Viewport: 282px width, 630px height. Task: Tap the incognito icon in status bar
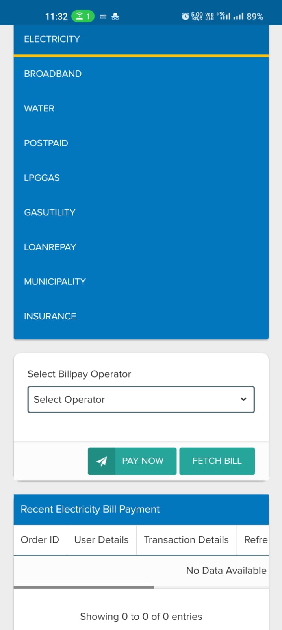tap(115, 17)
